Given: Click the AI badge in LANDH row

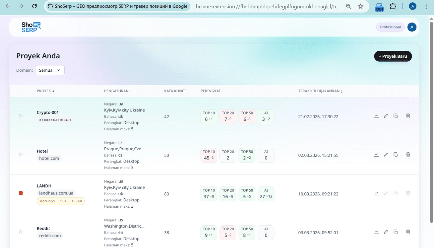Looking at the screenshot, I should [x=266, y=194].
